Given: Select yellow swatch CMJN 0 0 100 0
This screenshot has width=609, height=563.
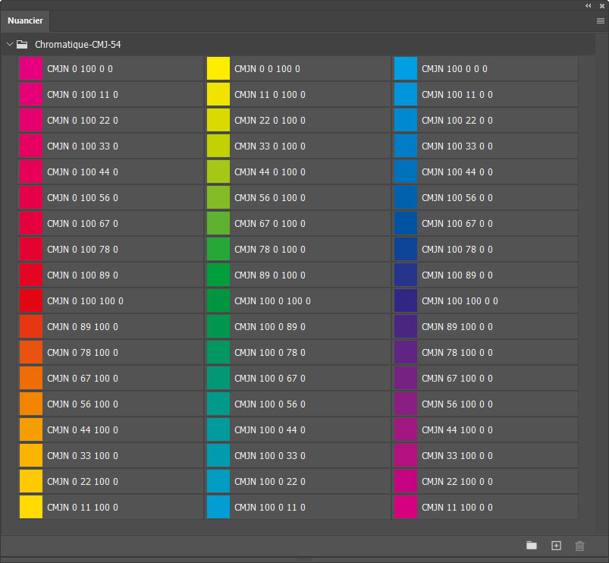Looking at the screenshot, I should pyautogui.click(x=218, y=69).
